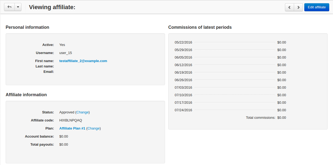This screenshot has width=333, height=165.
Task: Go to previous affiliate with left chevron
Action: click(x=290, y=7)
